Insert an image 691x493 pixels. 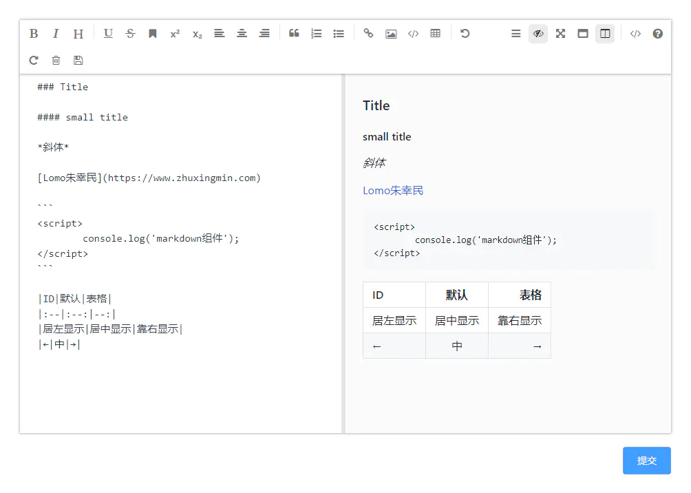click(391, 34)
